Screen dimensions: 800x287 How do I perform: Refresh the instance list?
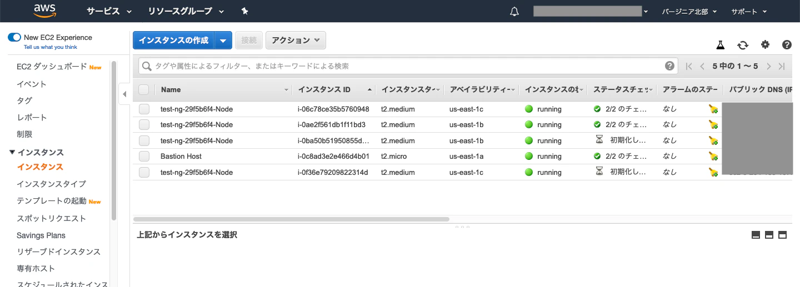tap(743, 45)
